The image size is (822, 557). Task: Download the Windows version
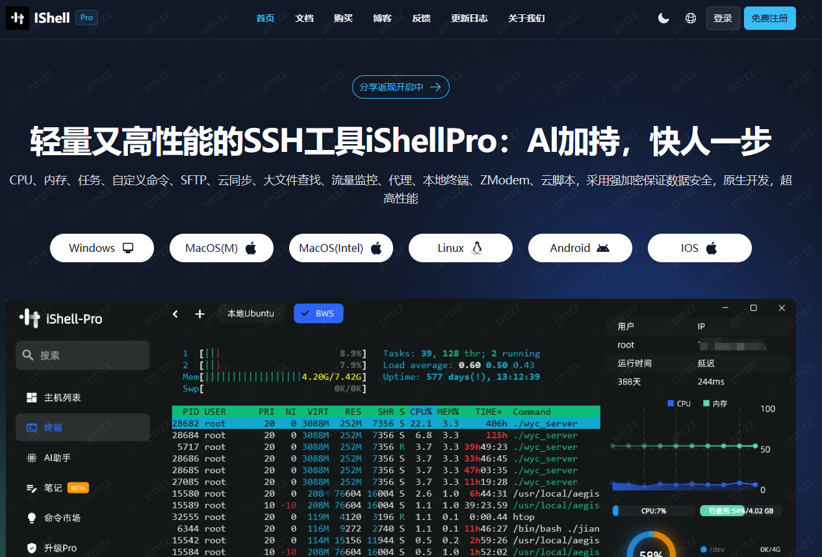(102, 248)
